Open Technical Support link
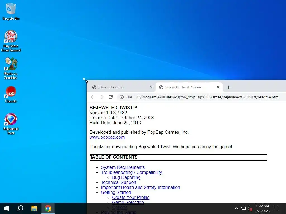Screen dimensions: 286x214 (x=118, y=182)
